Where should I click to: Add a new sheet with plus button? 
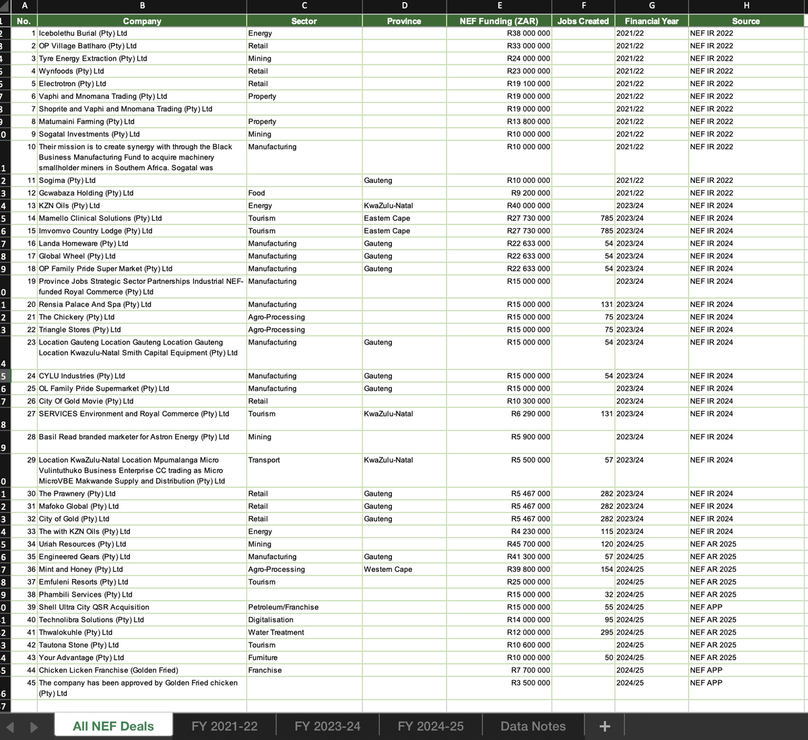(605, 727)
